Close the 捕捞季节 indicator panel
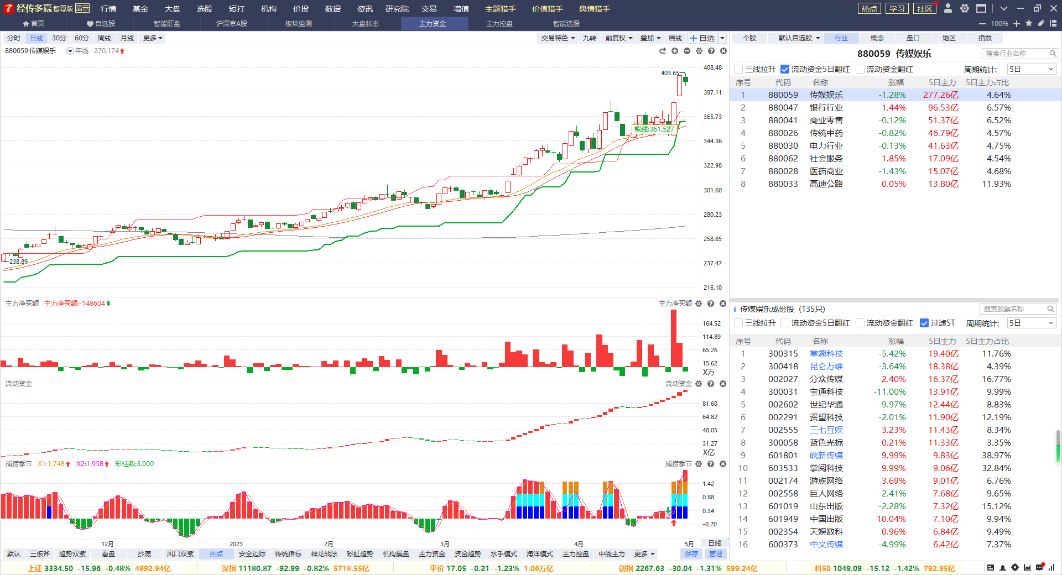 pos(723,464)
